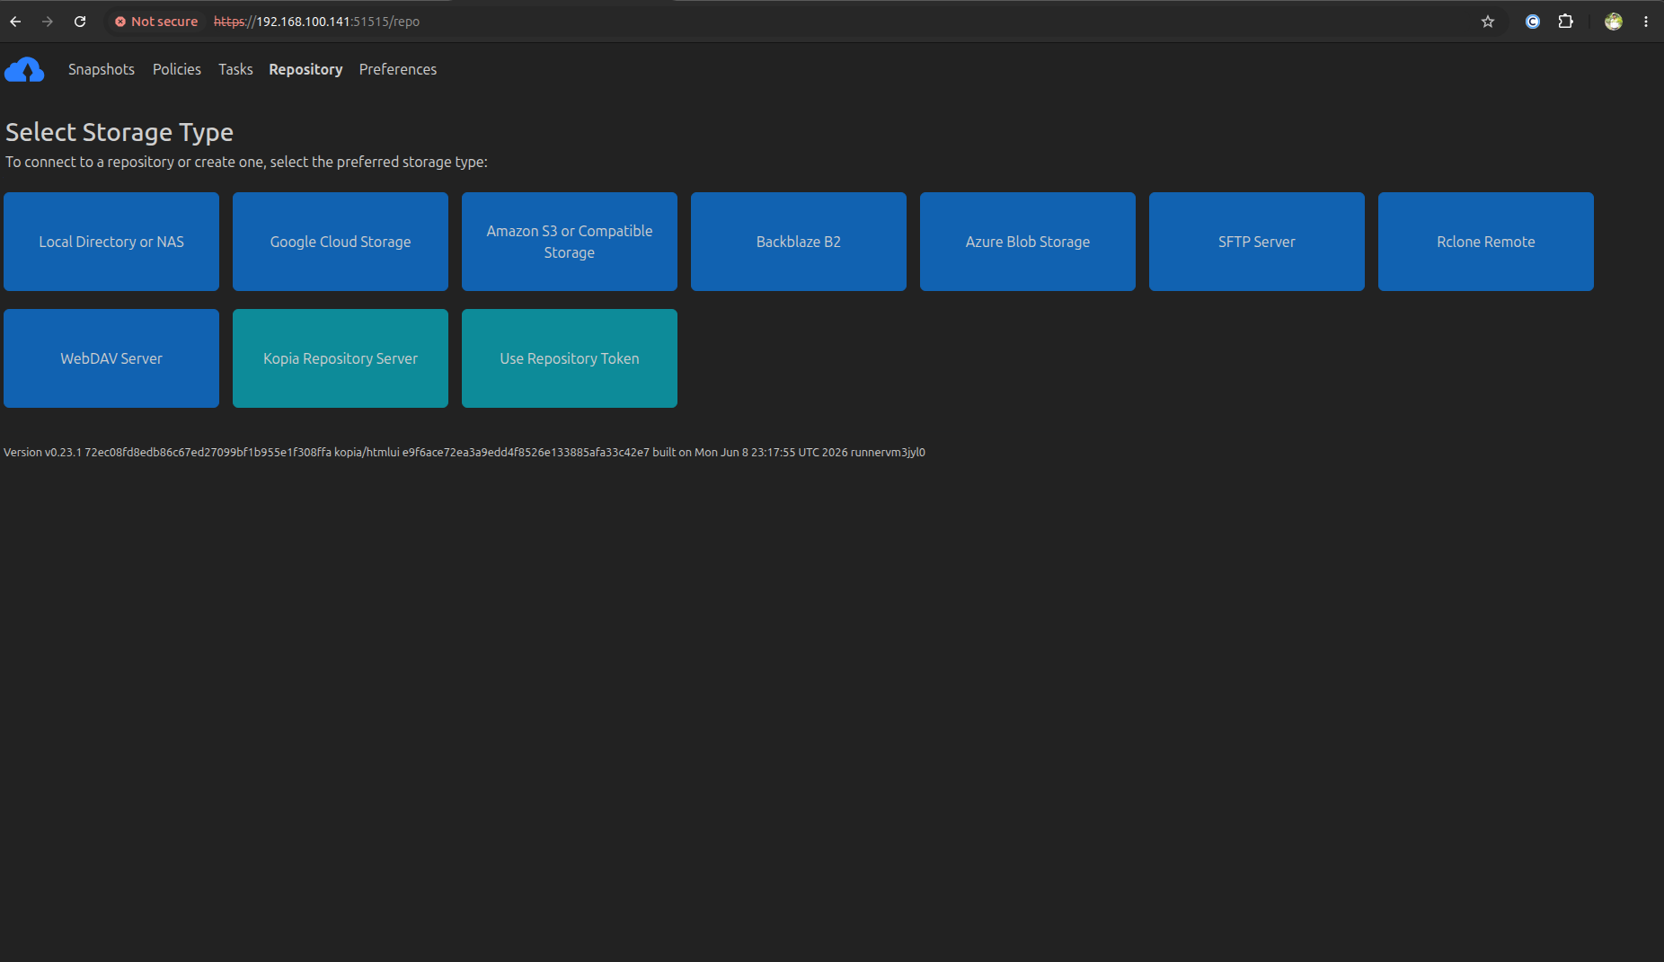Click Use Repository Token

[570, 358]
